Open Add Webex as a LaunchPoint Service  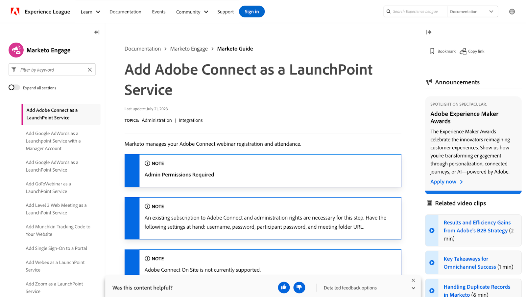coord(55,266)
